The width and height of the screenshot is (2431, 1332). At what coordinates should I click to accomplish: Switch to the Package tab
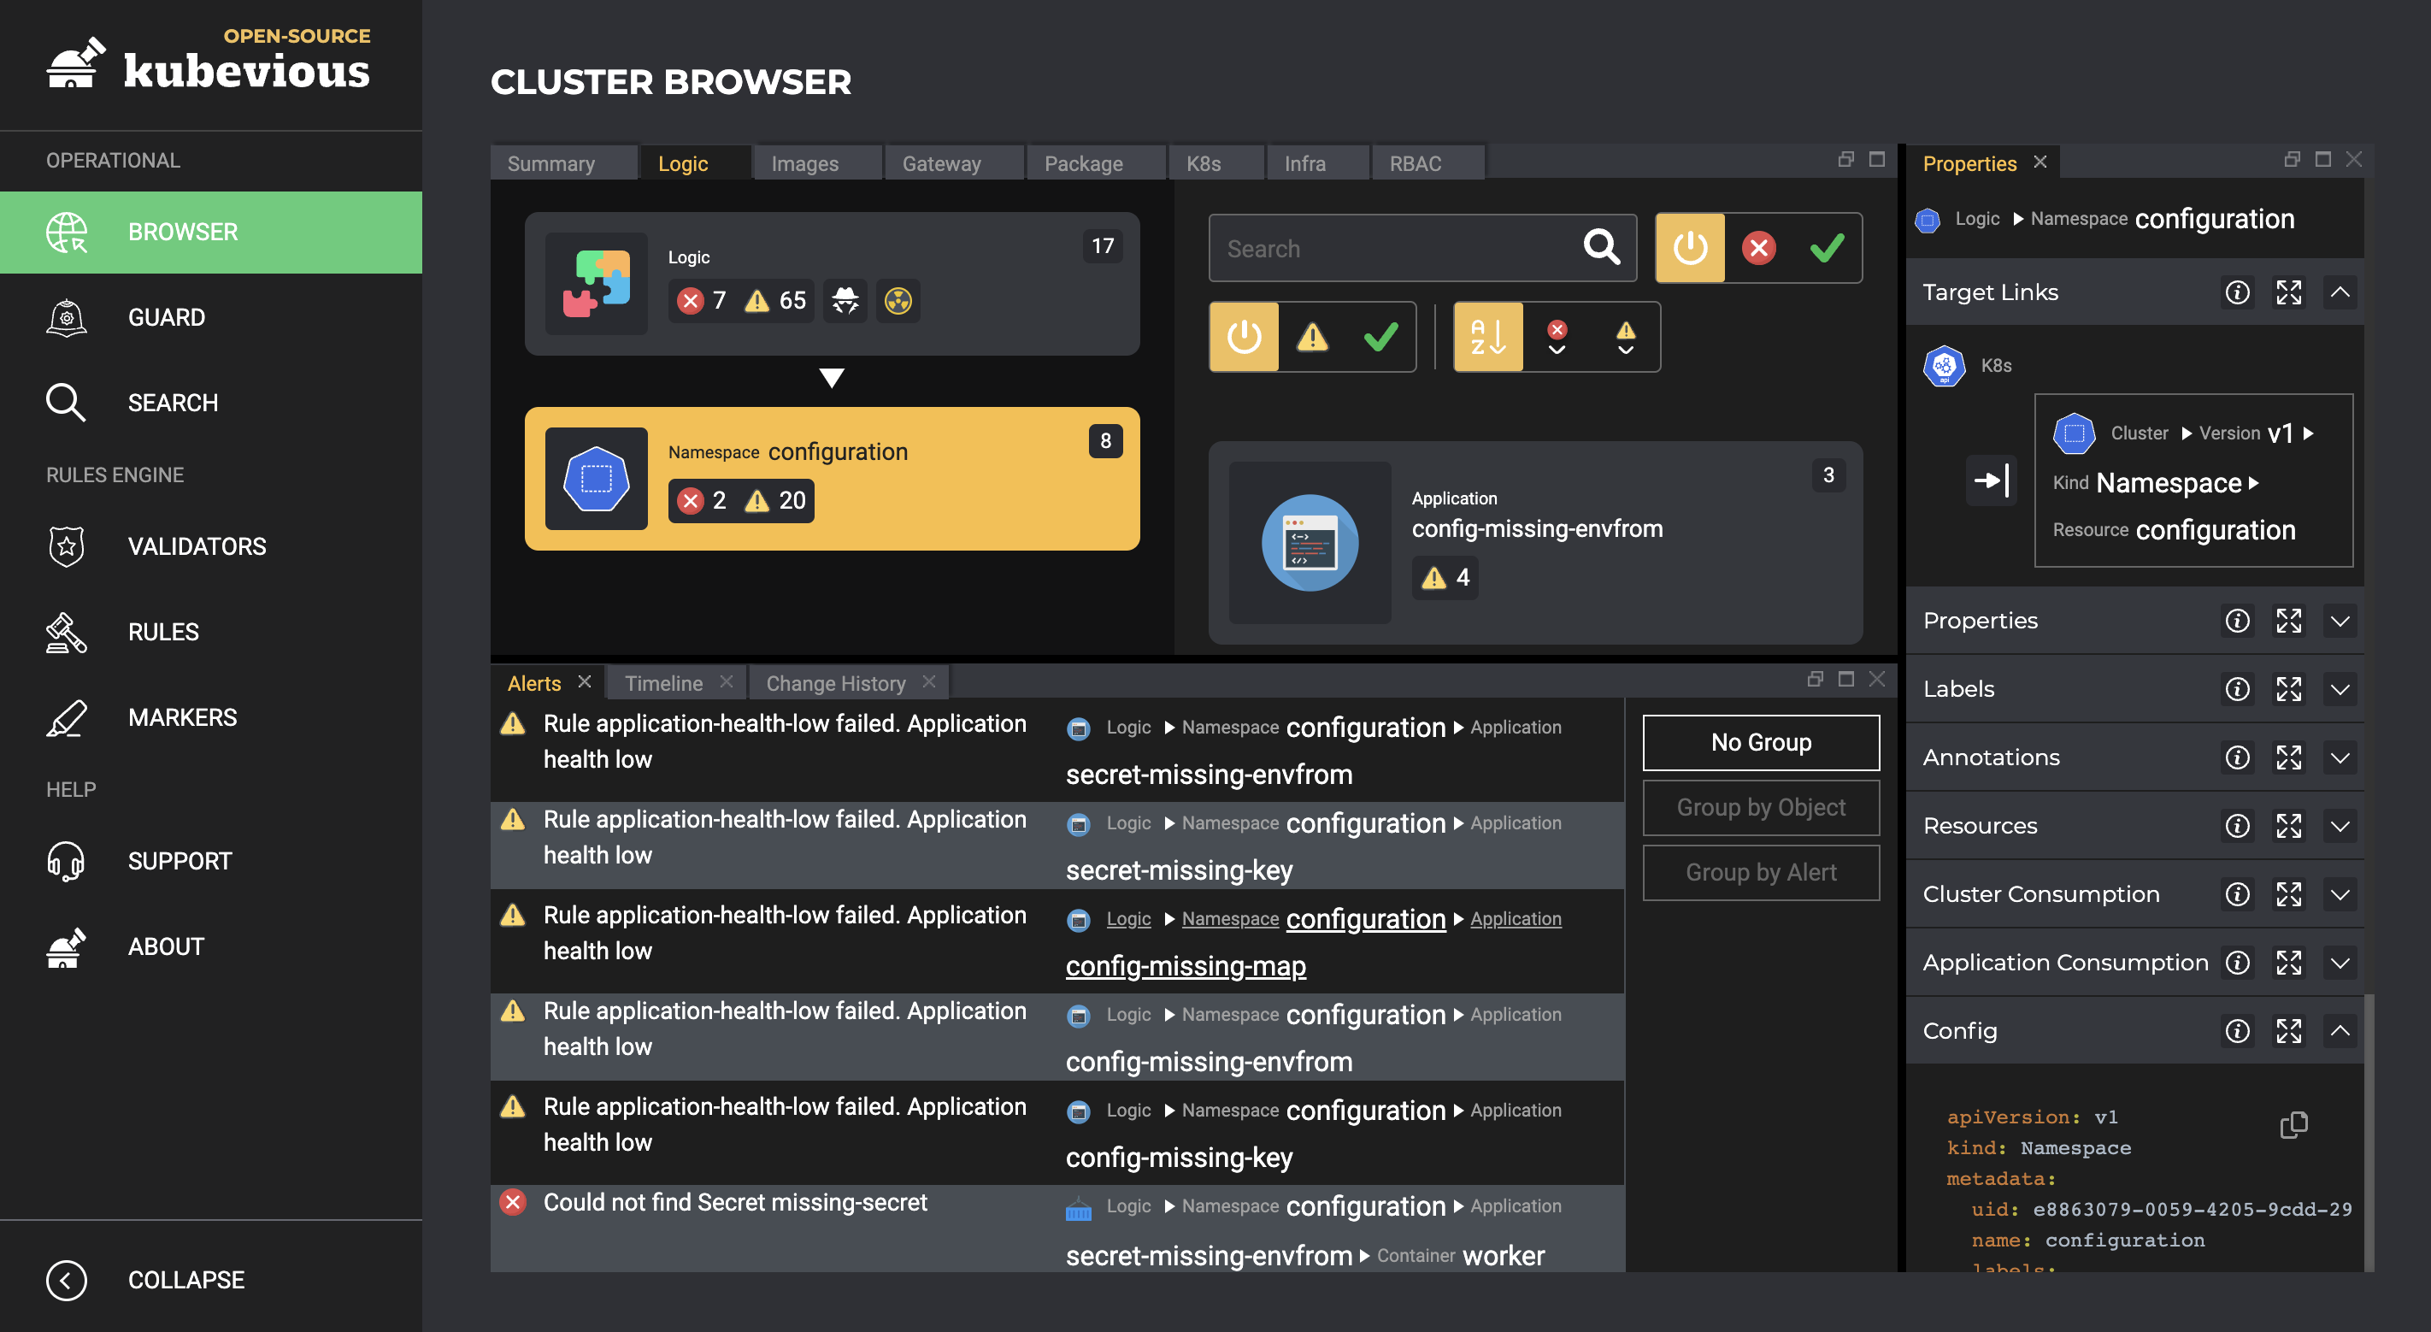tap(1095, 163)
